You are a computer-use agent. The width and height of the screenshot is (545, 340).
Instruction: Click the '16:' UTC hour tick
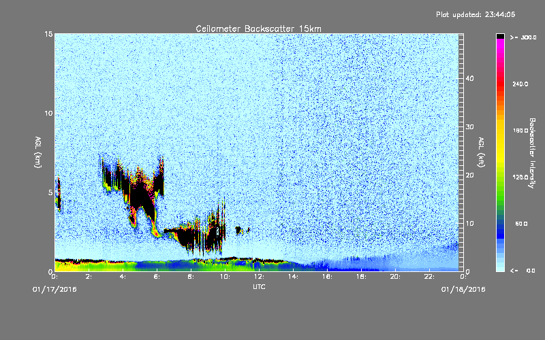pos(327,277)
